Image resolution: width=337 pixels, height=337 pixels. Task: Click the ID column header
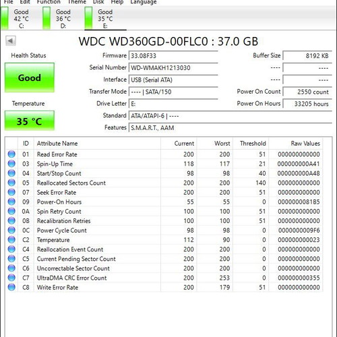[x=26, y=144]
